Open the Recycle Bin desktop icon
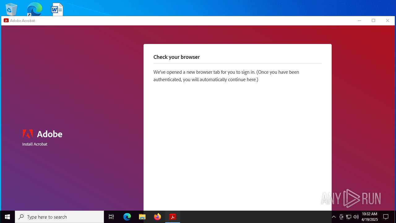This screenshot has width=396, height=223. 11,9
